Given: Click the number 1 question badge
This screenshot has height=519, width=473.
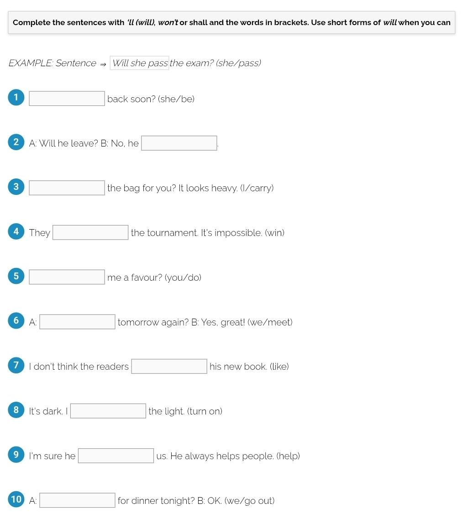Looking at the screenshot, I should click(16, 97).
